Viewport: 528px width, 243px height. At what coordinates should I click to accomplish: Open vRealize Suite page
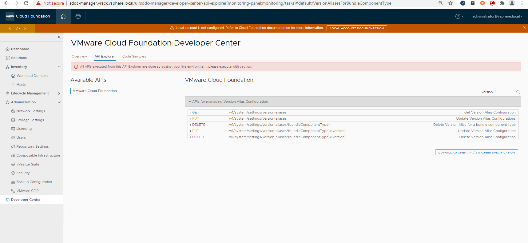click(28, 164)
